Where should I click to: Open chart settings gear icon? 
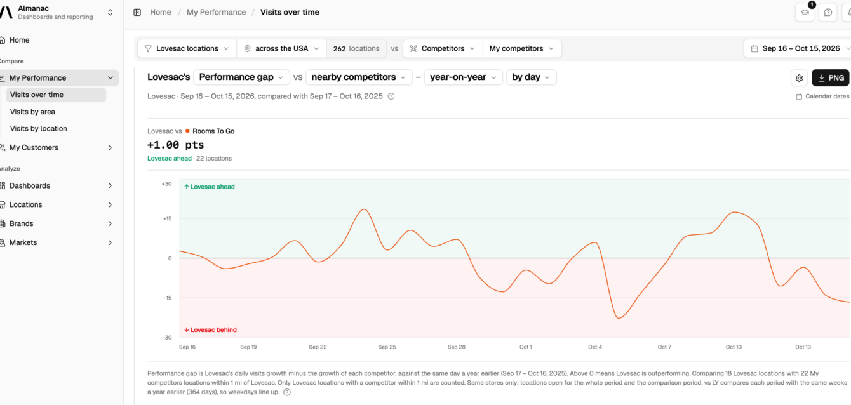point(799,78)
